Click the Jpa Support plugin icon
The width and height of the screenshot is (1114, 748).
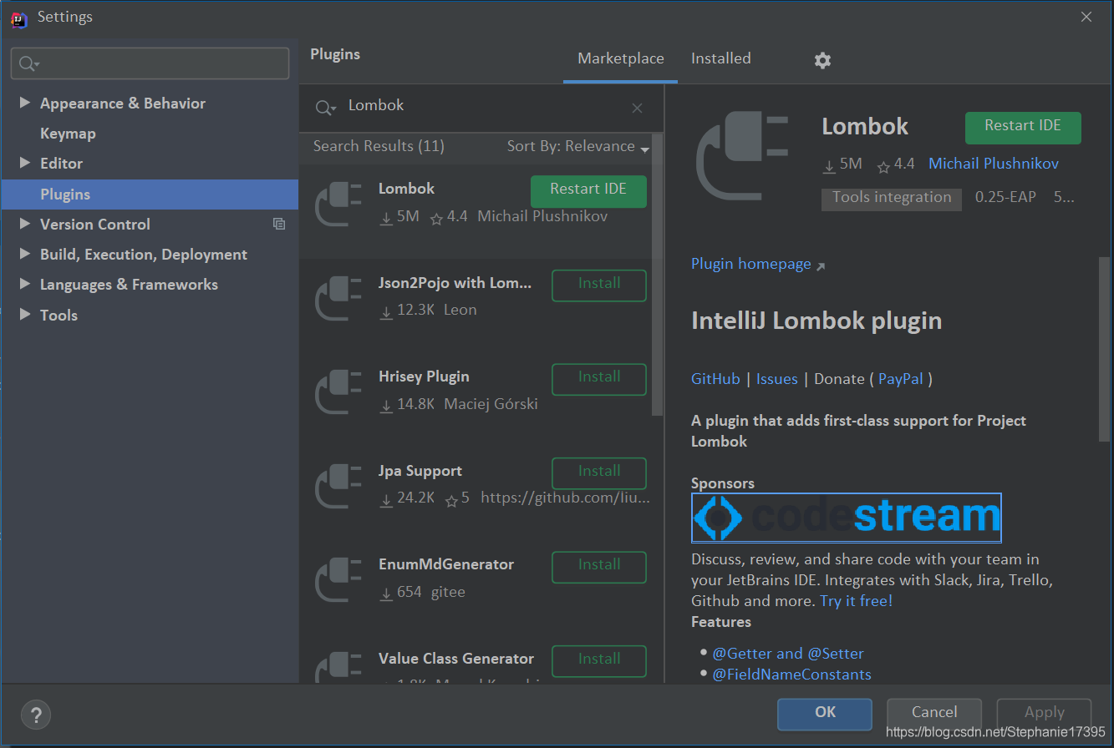(338, 487)
